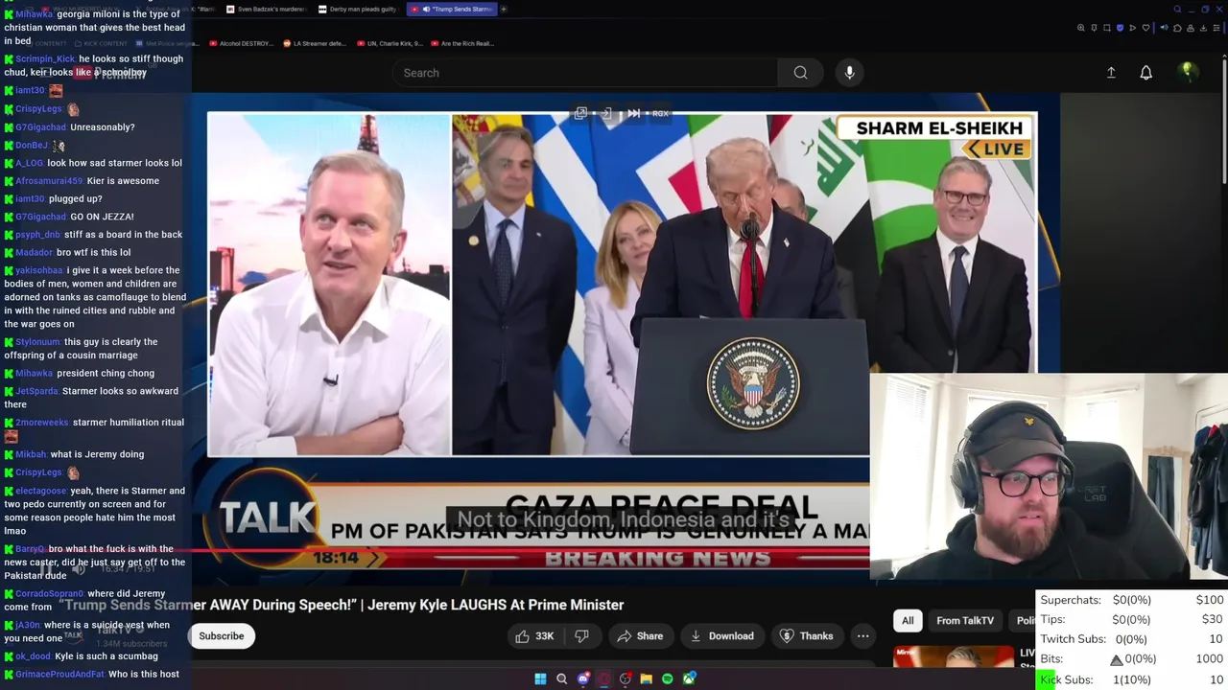Screen dimensions: 1228x690
Task: Select the Trump Sends Starmer browser tab
Action: click(x=451, y=9)
